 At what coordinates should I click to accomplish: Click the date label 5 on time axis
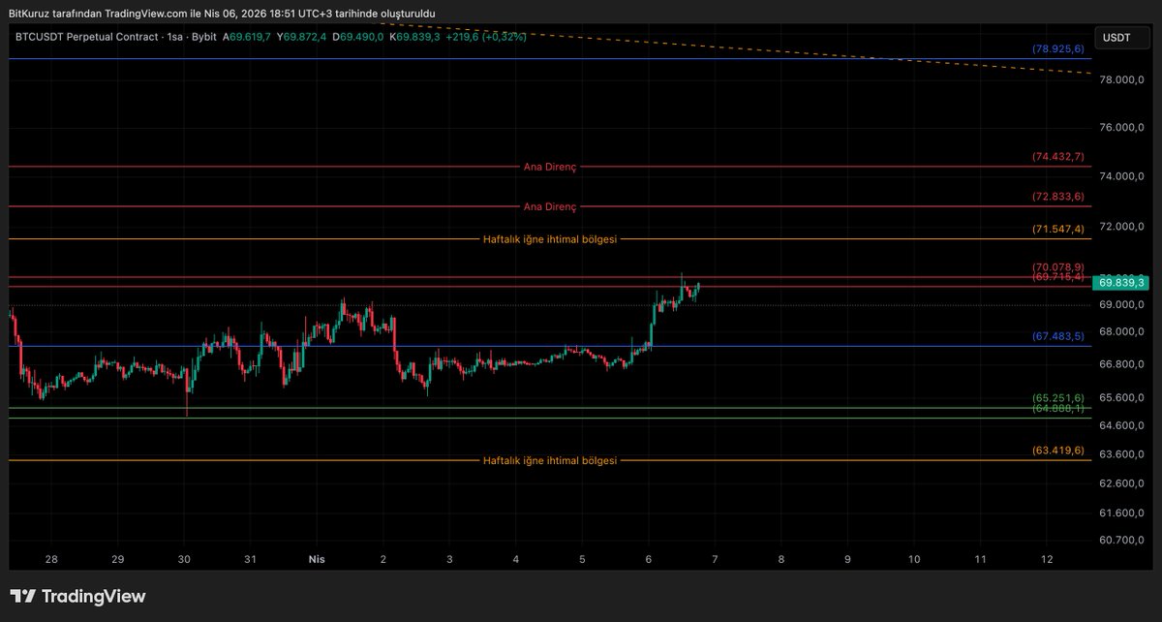582,560
